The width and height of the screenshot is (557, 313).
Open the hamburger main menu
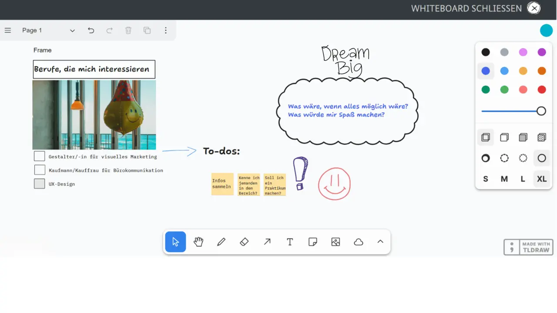click(x=8, y=30)
